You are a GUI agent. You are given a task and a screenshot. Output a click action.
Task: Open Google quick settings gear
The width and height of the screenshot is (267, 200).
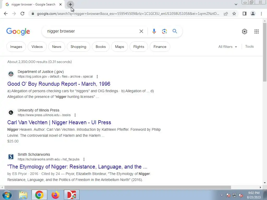(x=245, y=32)
